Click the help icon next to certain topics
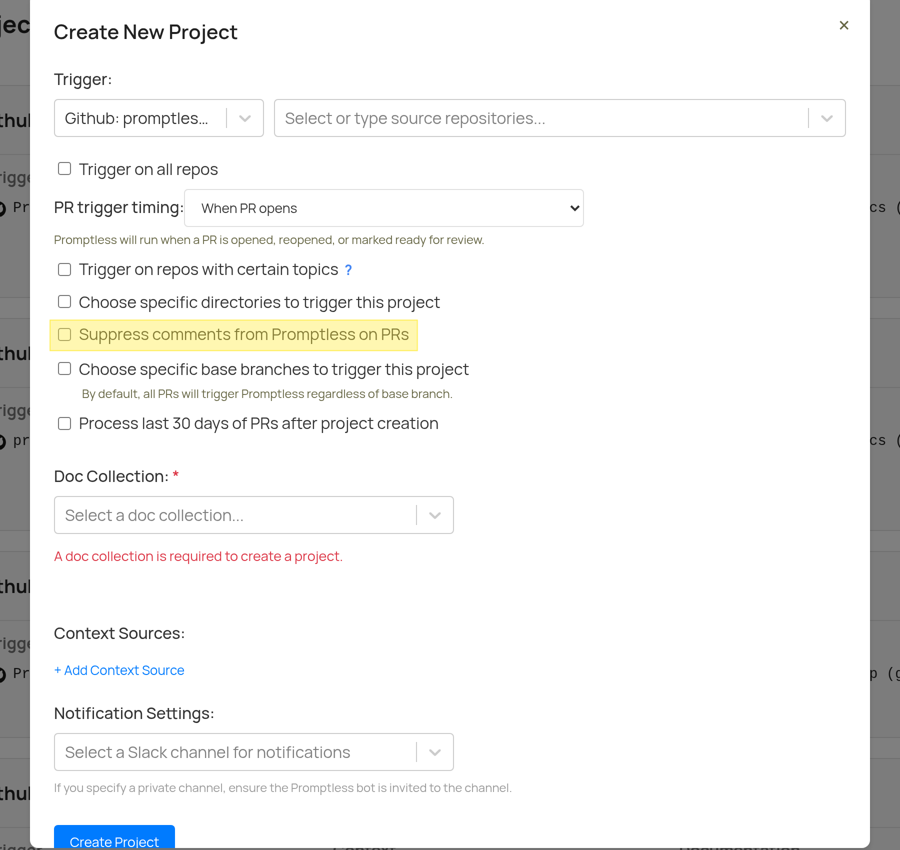 click(348, 269)
